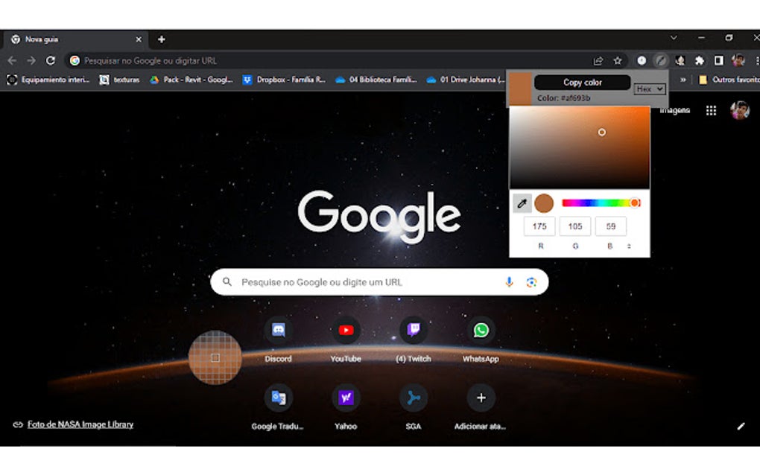Viewport: 760px width, 475px height.
Task: Select the eyedropper tool in the color picker
Action: point(521,202)
